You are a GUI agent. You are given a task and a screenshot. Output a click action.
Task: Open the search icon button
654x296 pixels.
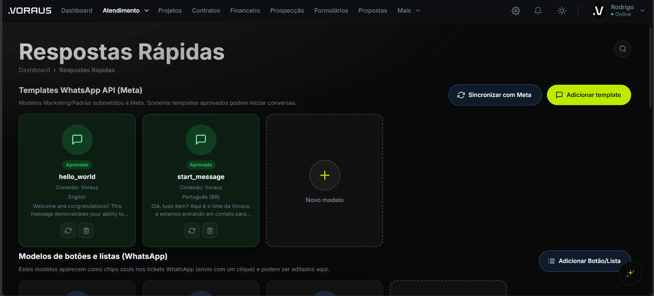pos(623,49)
